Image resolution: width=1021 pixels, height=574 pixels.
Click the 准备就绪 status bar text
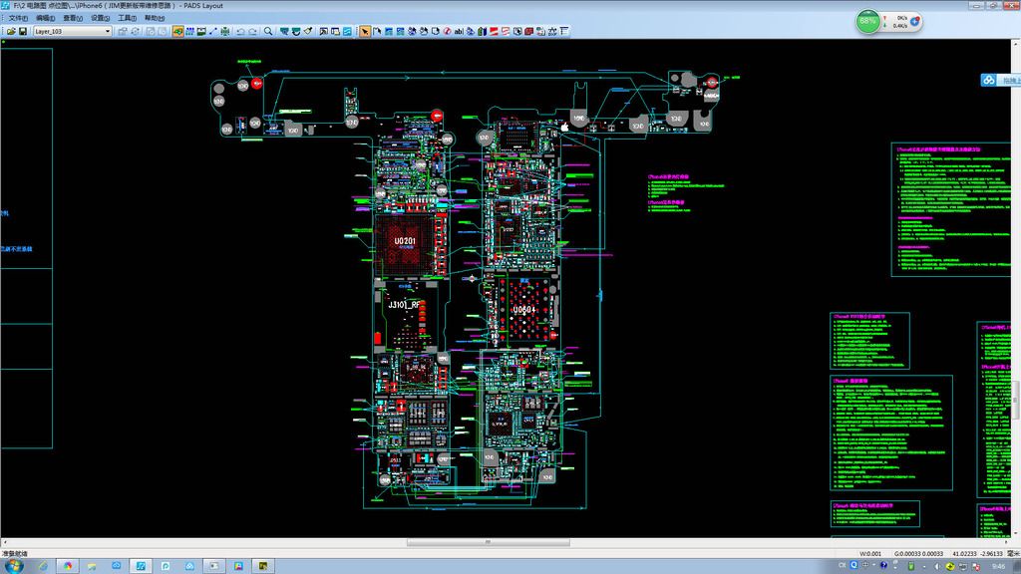click(x=15, y=554)
